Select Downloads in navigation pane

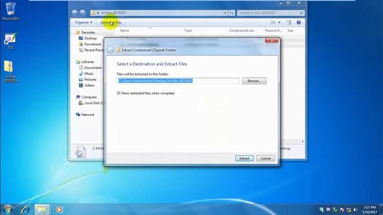[x=93, y=44]
